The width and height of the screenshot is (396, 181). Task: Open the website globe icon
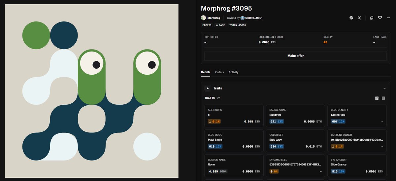click(351, 18)
